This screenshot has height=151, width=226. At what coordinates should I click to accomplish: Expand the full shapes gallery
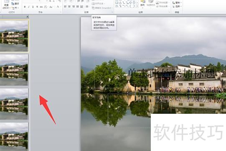(x=137, y=6)
